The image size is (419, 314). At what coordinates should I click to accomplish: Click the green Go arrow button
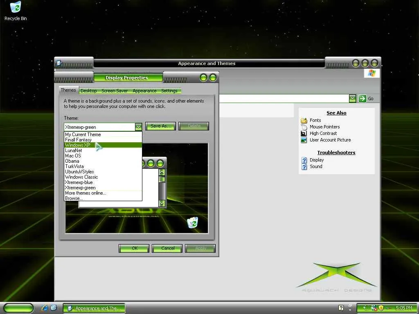click(x=363, y=99)
